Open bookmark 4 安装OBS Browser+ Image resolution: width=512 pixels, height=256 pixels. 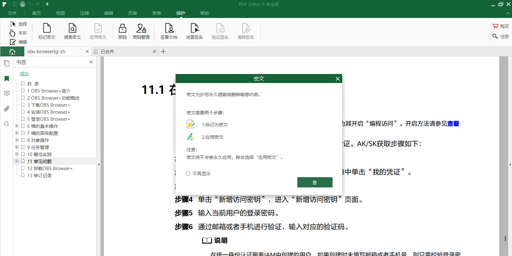49,112
